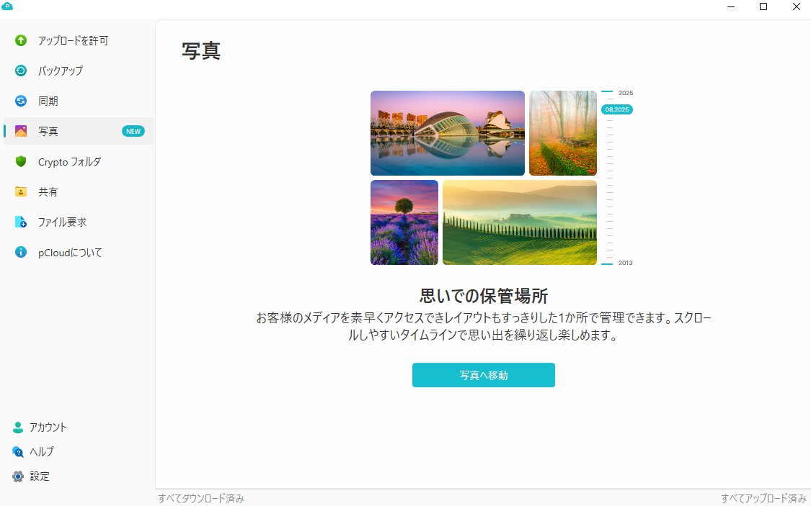This screenshot has height=506, width=811.
Task: Click the backup circular arrow icon
Action: coord(21,71)
